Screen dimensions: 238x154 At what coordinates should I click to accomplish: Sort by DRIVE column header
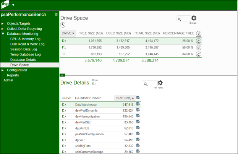[x=68, y=33]
